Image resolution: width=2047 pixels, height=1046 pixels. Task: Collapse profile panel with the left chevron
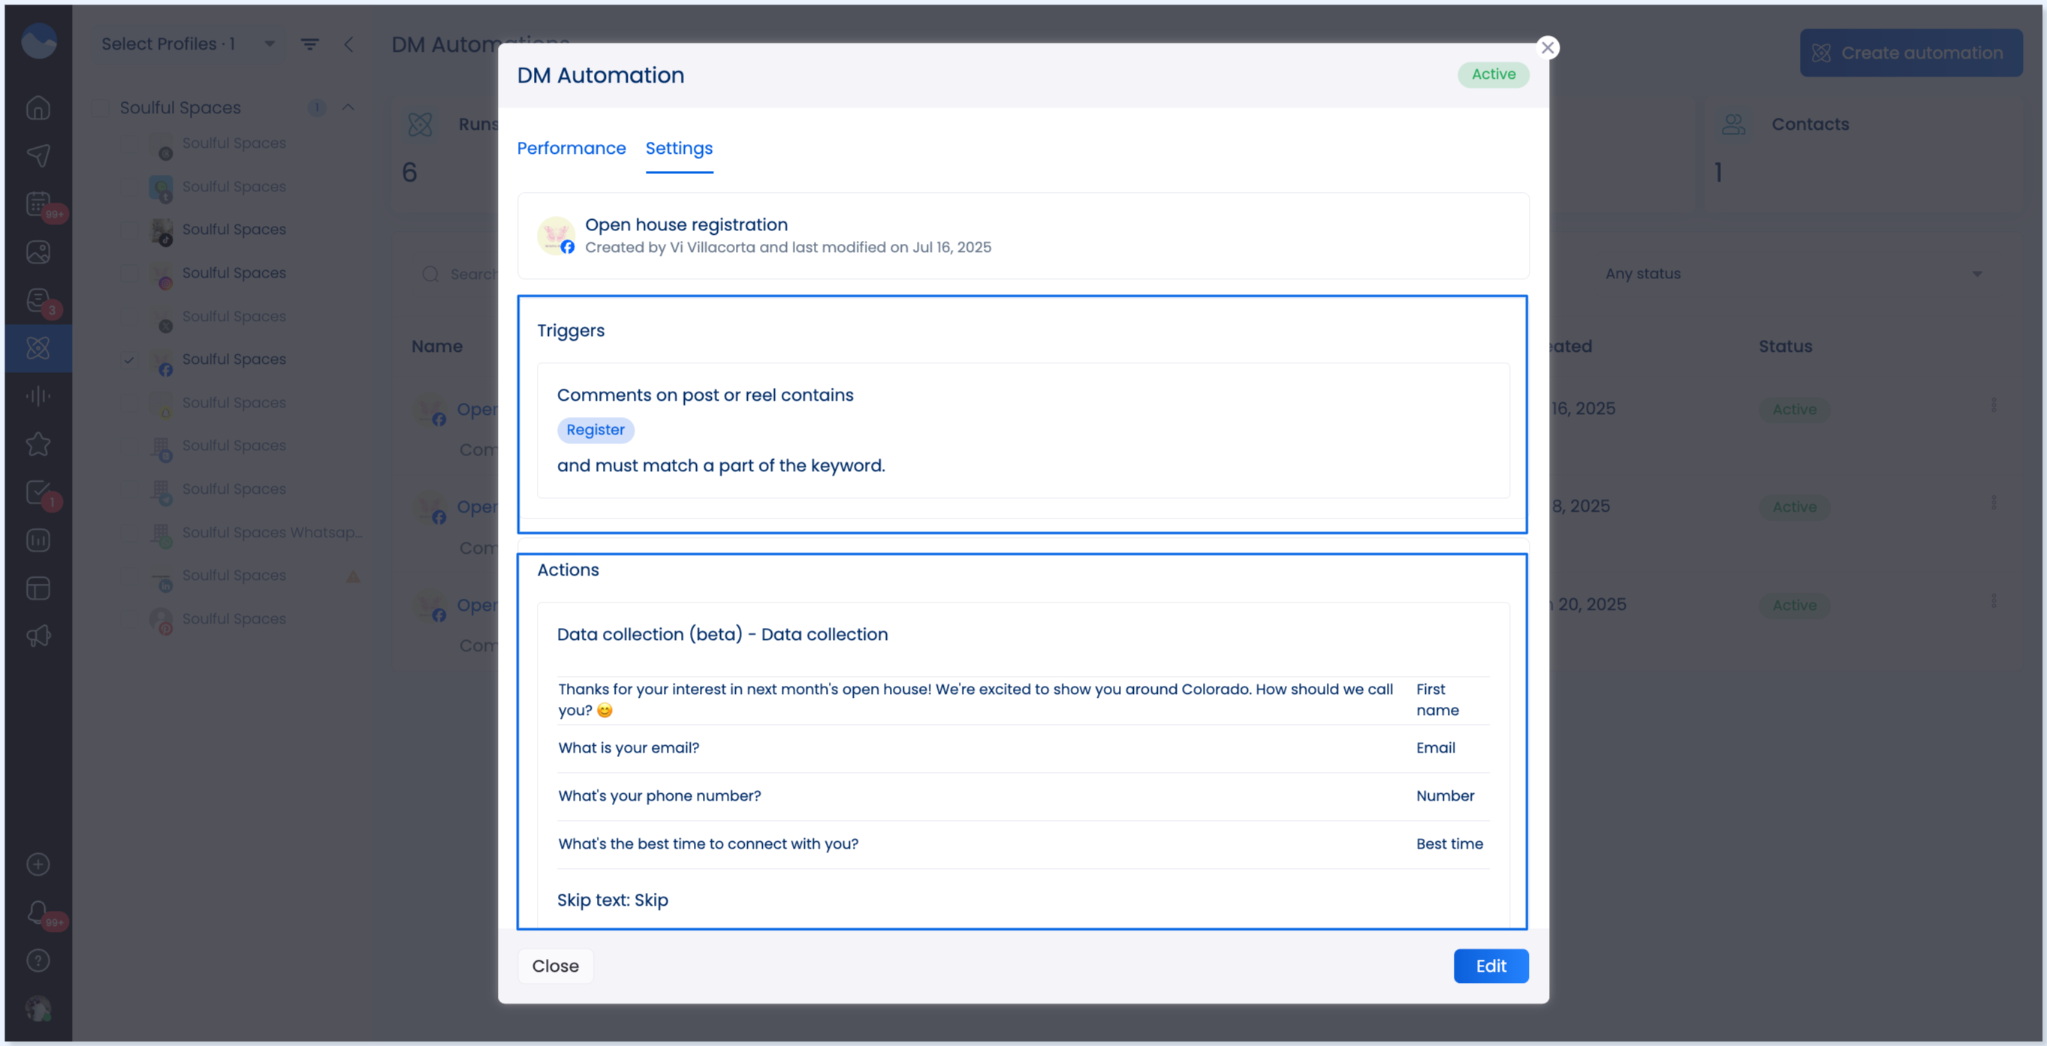pos(349,44)
